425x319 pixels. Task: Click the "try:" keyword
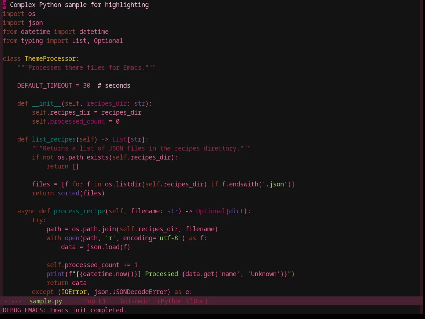[39, 220]
